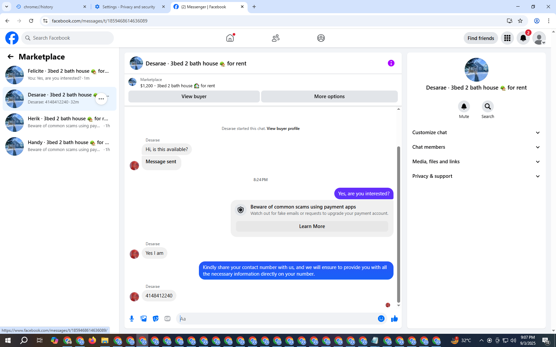
Task: Click the More options button
Action: (329, 96)
